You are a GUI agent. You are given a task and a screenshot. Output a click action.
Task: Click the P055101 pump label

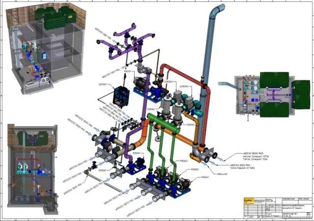click(x=126, y=71)
